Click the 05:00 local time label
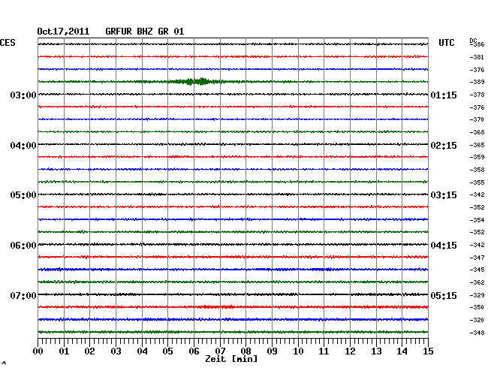This screenshot has width=488, height=371. click(x=23, y=195)
